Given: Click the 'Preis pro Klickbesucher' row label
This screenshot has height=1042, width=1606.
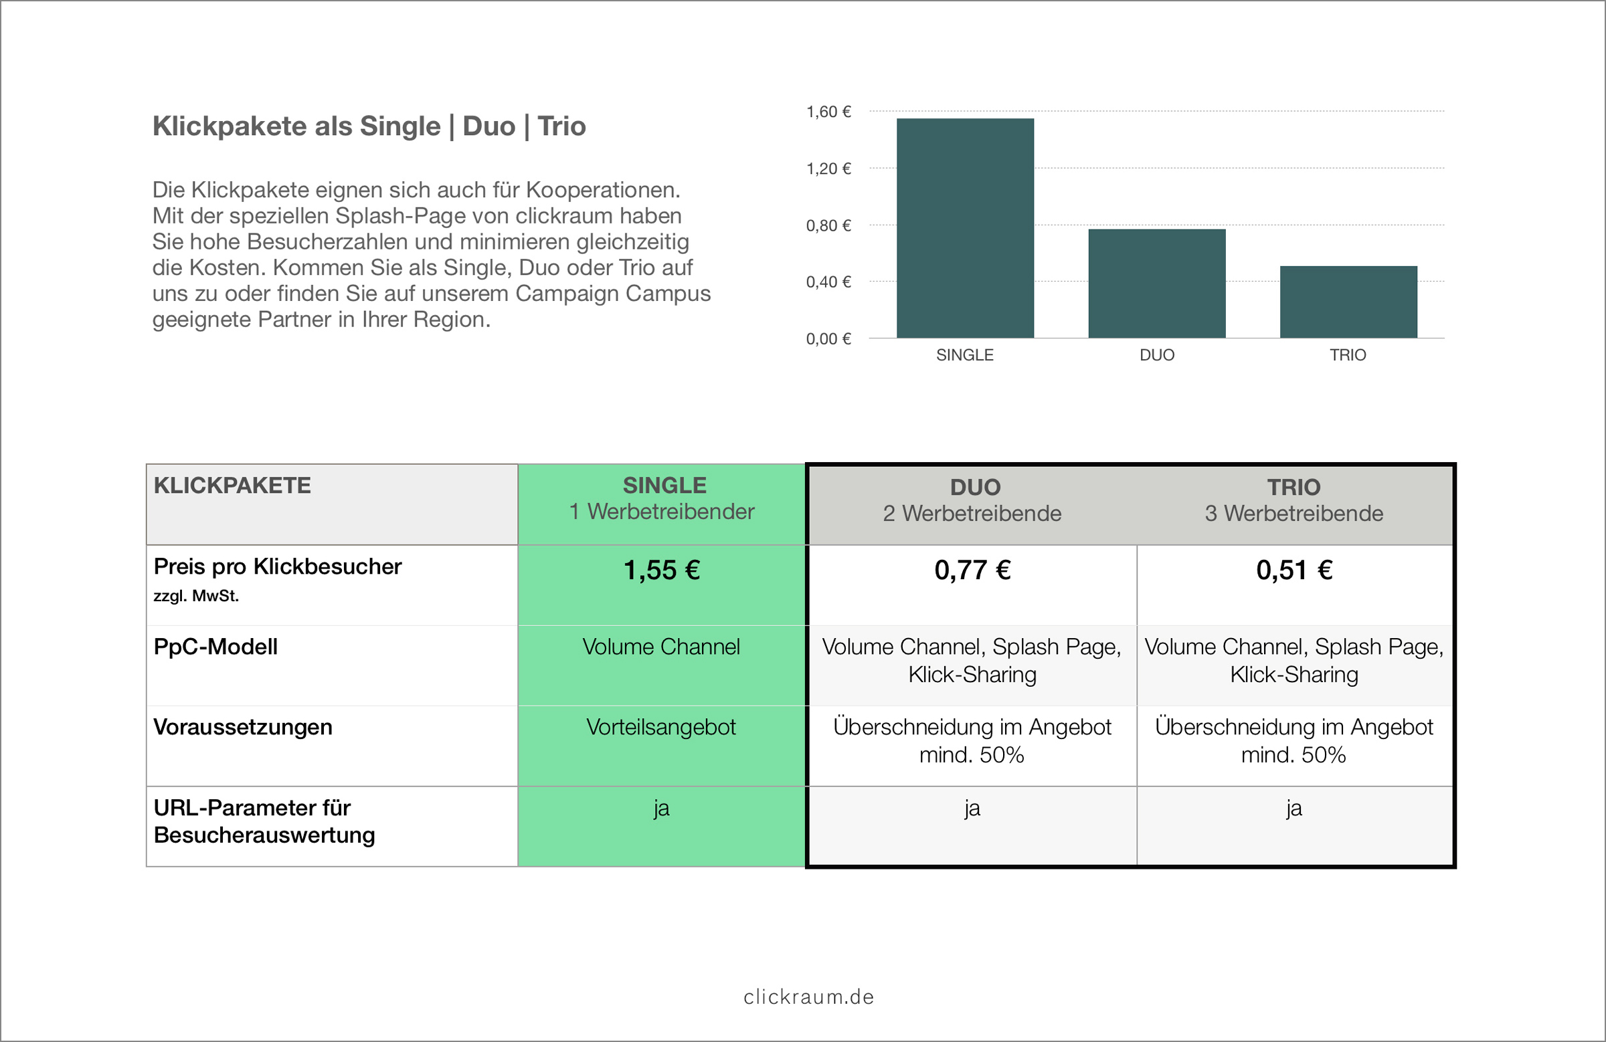Looking at the screenshot, I should pyautogui.click(x=277, y=566).
